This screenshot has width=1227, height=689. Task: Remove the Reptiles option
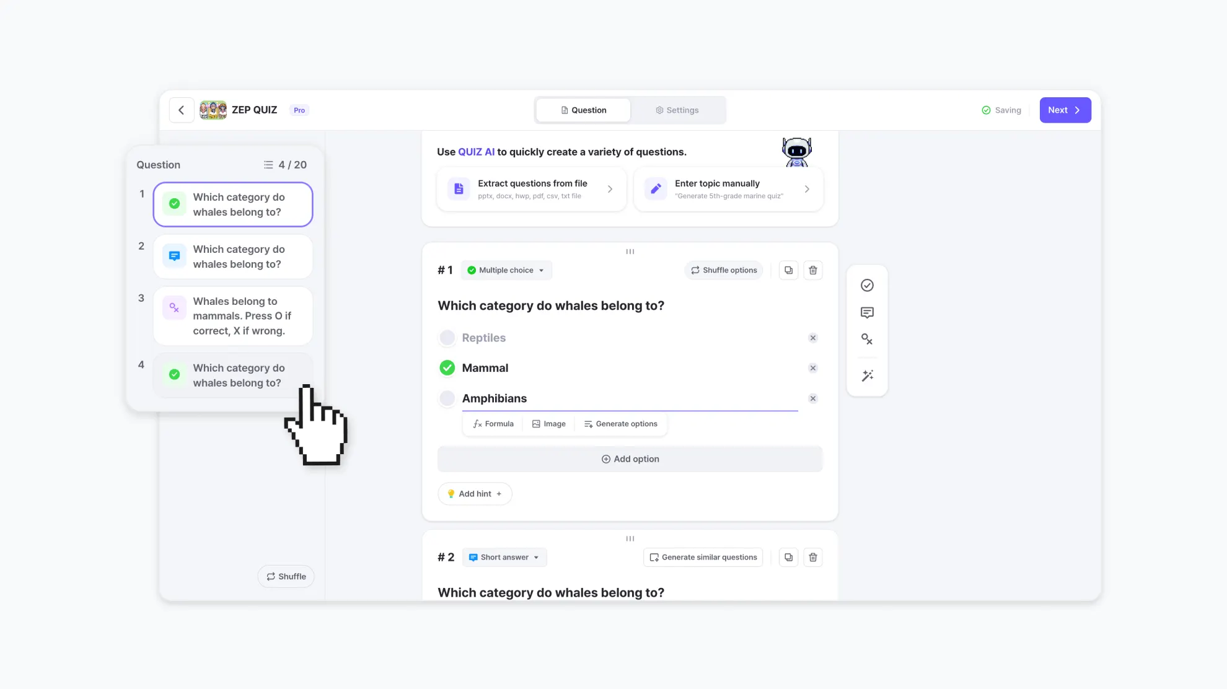(813, 338)
